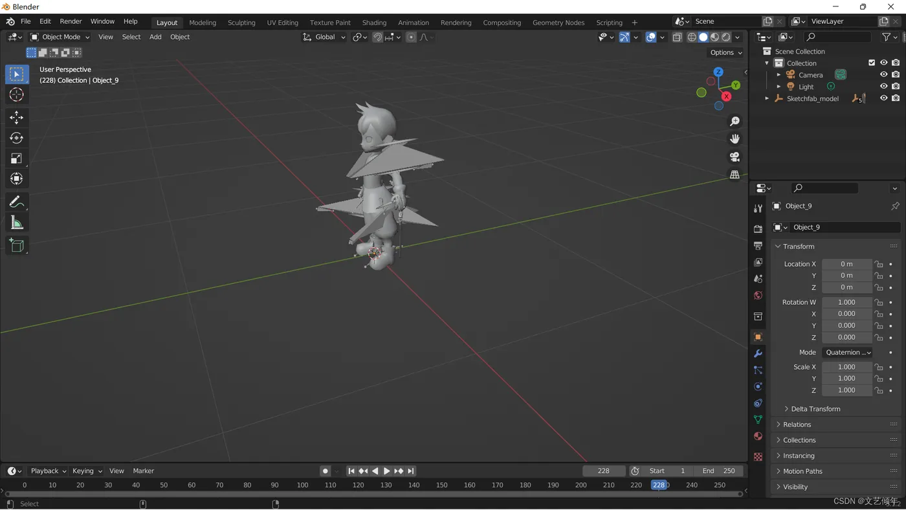Open the Output properties tab
The image size is (906, 510).
point(758,246)
